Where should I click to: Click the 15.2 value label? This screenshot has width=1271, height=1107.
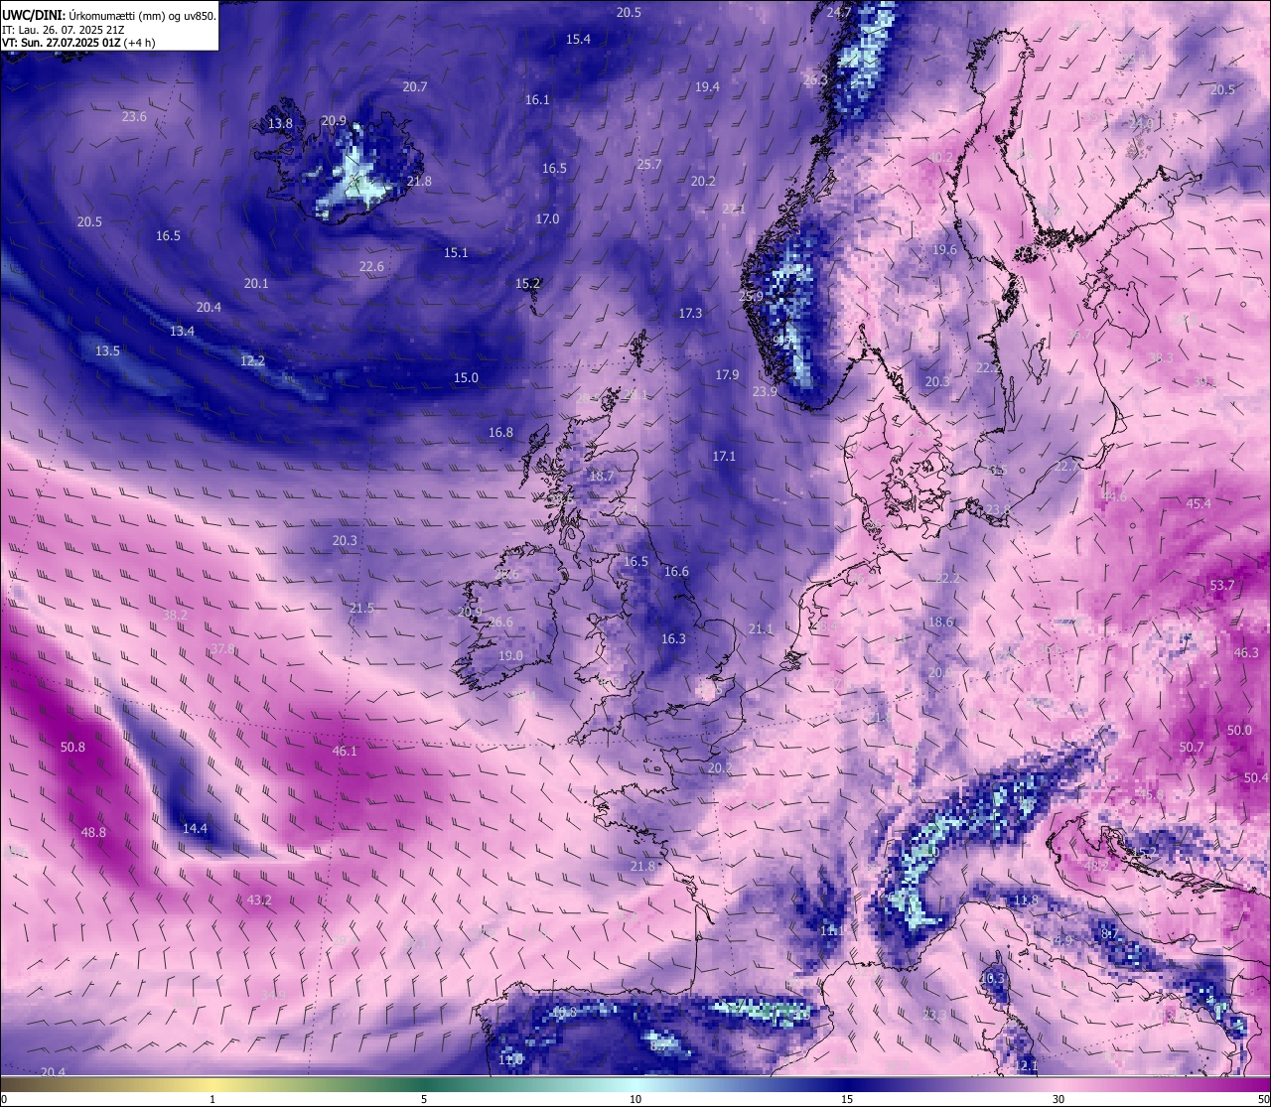pos(527,284)
